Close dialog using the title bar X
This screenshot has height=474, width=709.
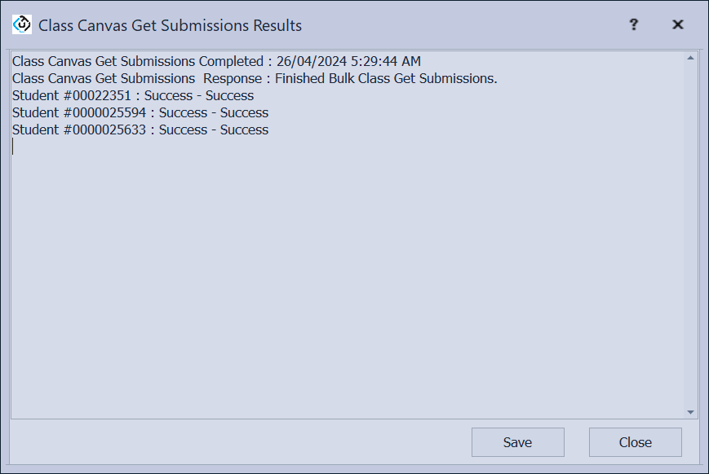pos(677,24)
